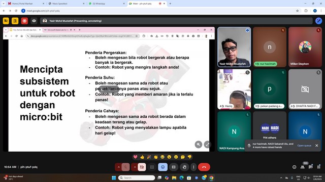The width and height of the screenshot is (325, 182).
Task: Toggle the microphone mute button
Action: (x=125, y=167)
